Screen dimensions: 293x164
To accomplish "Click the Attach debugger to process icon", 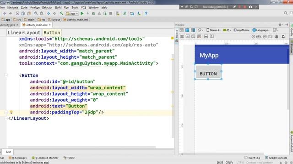I will coord(105,13).
